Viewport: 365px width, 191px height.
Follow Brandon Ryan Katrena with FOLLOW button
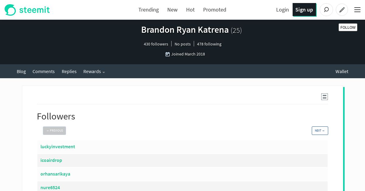[348, 27]
